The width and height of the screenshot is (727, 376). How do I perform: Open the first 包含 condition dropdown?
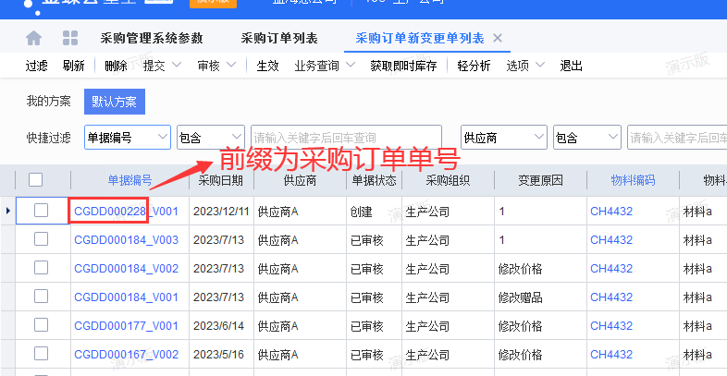pos(211,137)
